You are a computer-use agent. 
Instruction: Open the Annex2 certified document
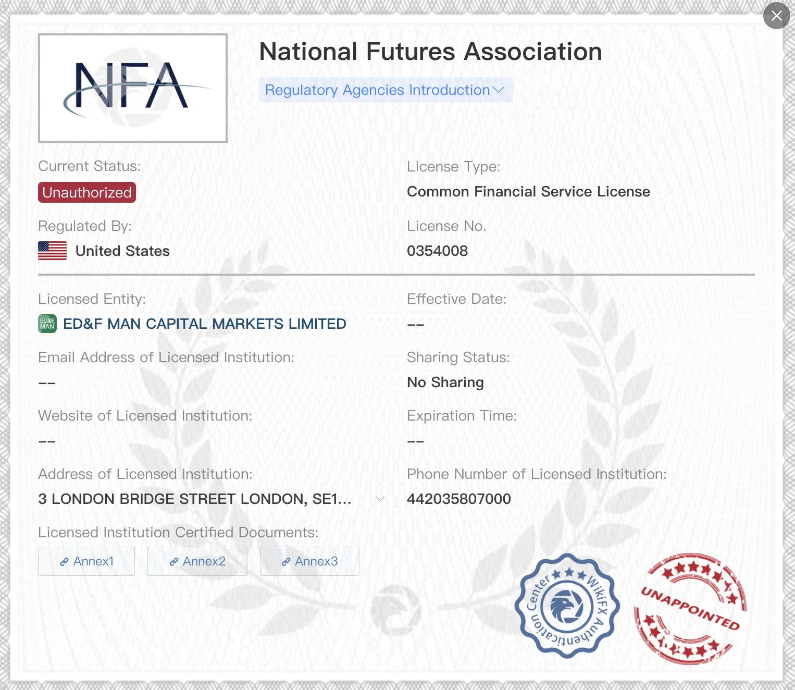(197, 561)
